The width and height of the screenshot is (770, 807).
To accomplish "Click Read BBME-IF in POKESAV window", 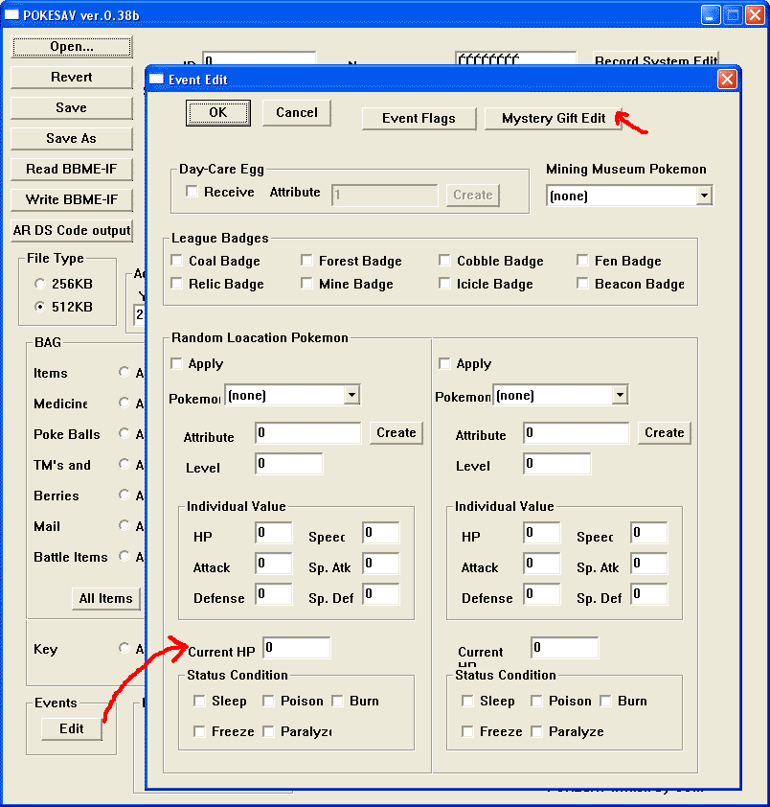I will (x=72, y=170).
